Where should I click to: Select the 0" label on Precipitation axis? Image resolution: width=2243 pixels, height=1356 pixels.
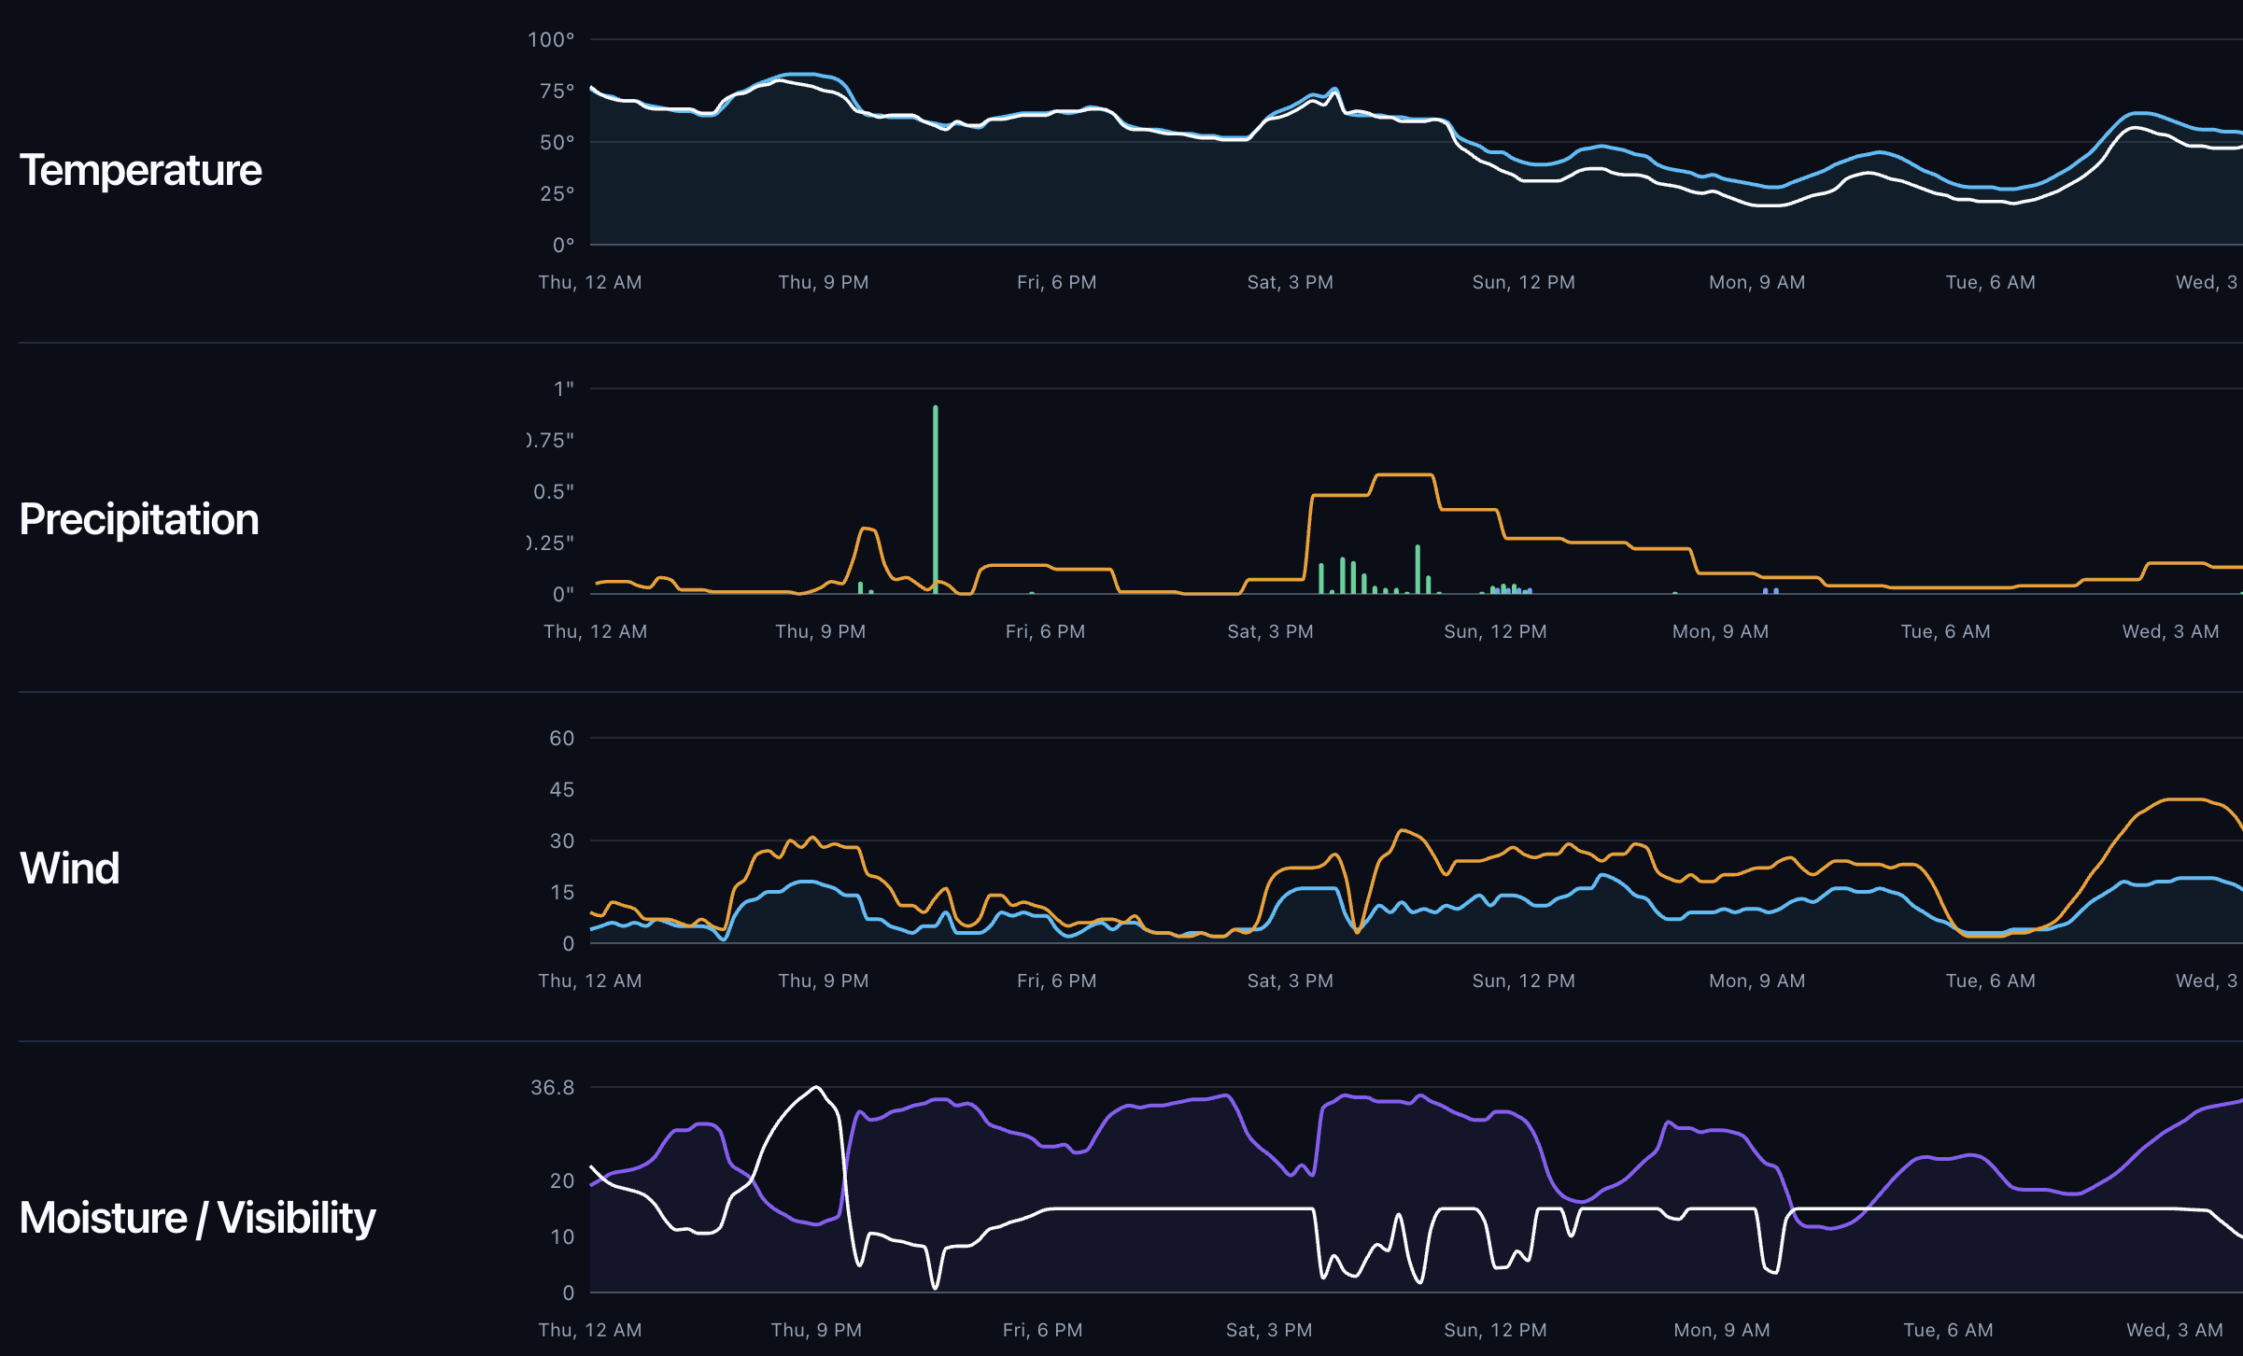[564, 594]
